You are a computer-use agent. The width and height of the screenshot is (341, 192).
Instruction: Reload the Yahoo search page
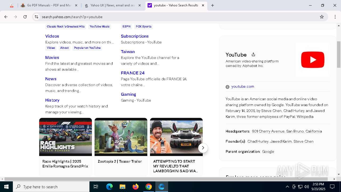coord(25,17)
